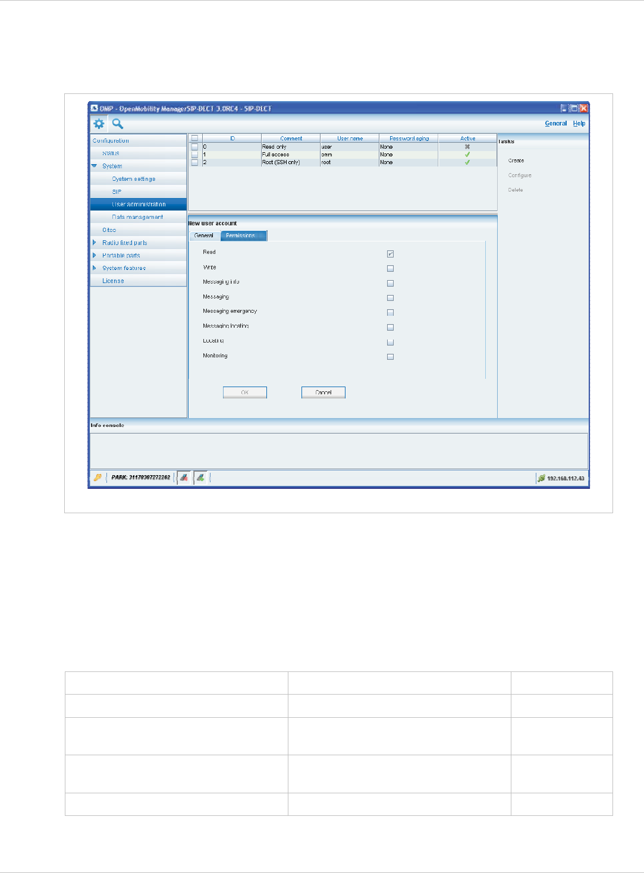The image size is (644, 873).
Task: Select the Permissions tab
Action: [x=244, y=235]
